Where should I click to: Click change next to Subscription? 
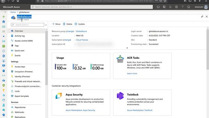point(67,40)
